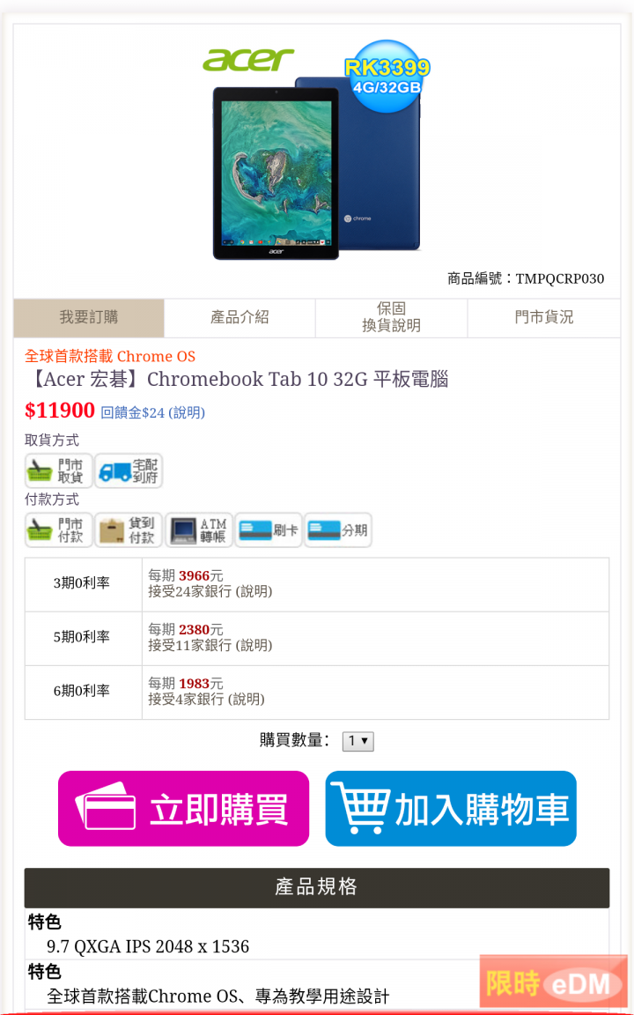Select the 門市付款 pay-in-store icon
The image size is (634, 1015).
pos(59,530)
